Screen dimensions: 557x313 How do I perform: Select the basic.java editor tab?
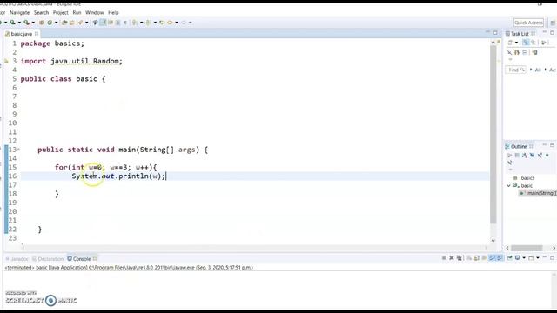coord(22,34)
